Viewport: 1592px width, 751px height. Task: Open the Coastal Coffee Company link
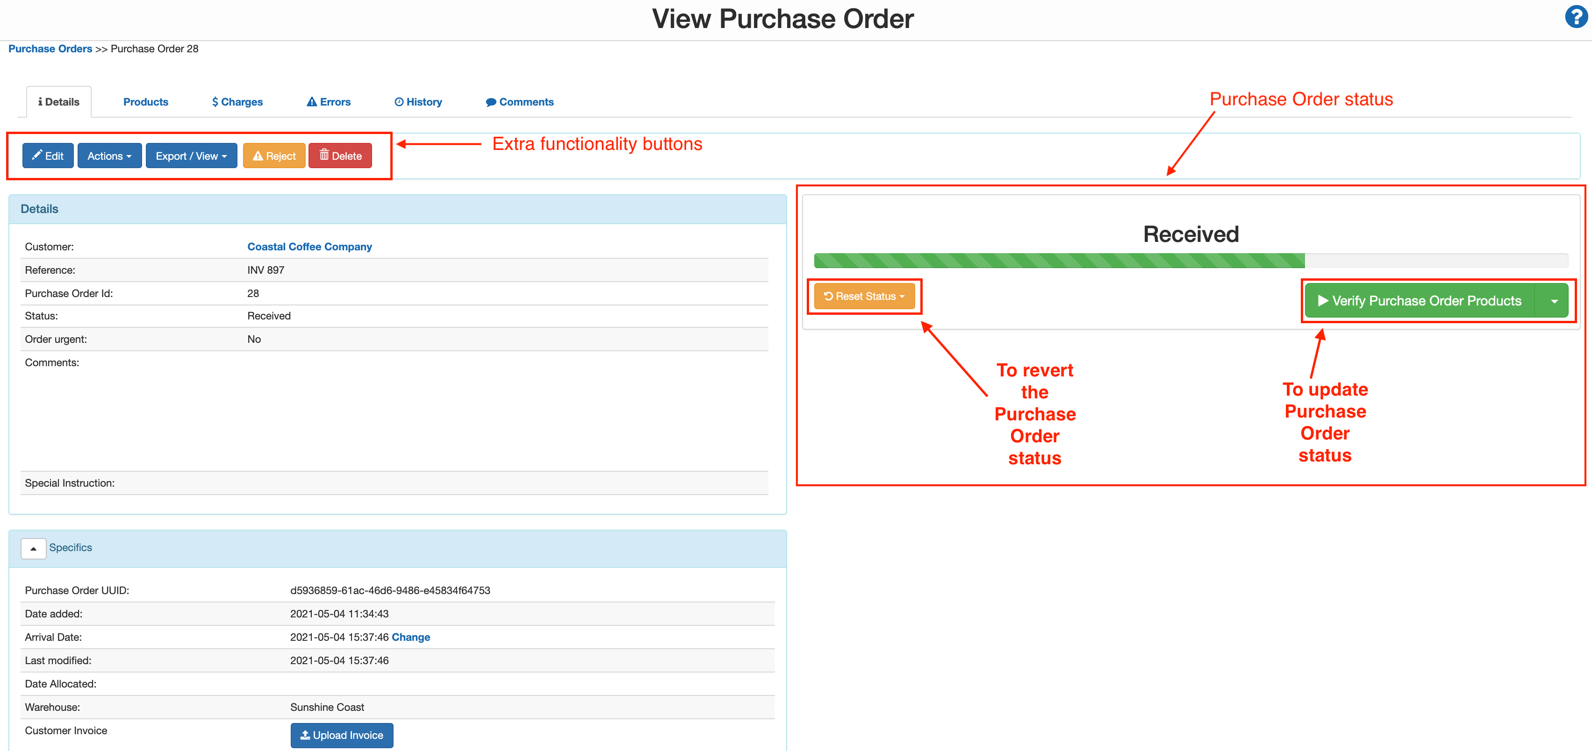[309, 246]
